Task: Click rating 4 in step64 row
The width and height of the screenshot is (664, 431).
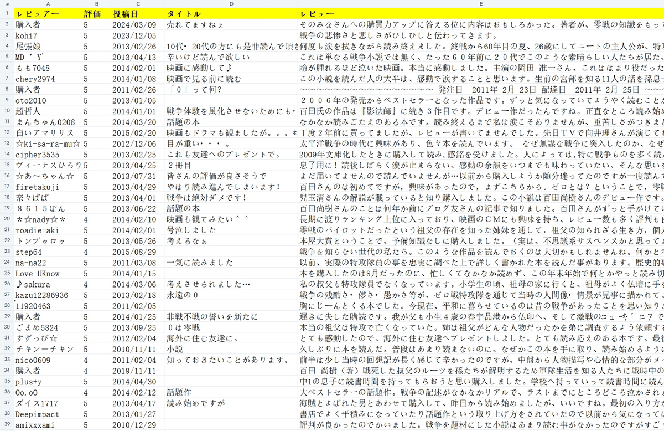Action: click(x=96, y=251)
